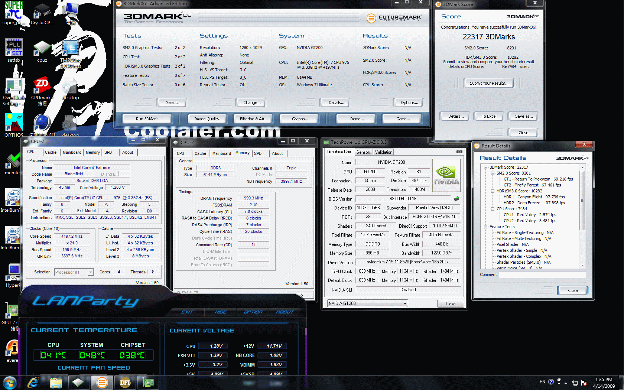624x390 pixels.
Task: Click the help icon in the language bar
Action: click(x=551, y=381)
